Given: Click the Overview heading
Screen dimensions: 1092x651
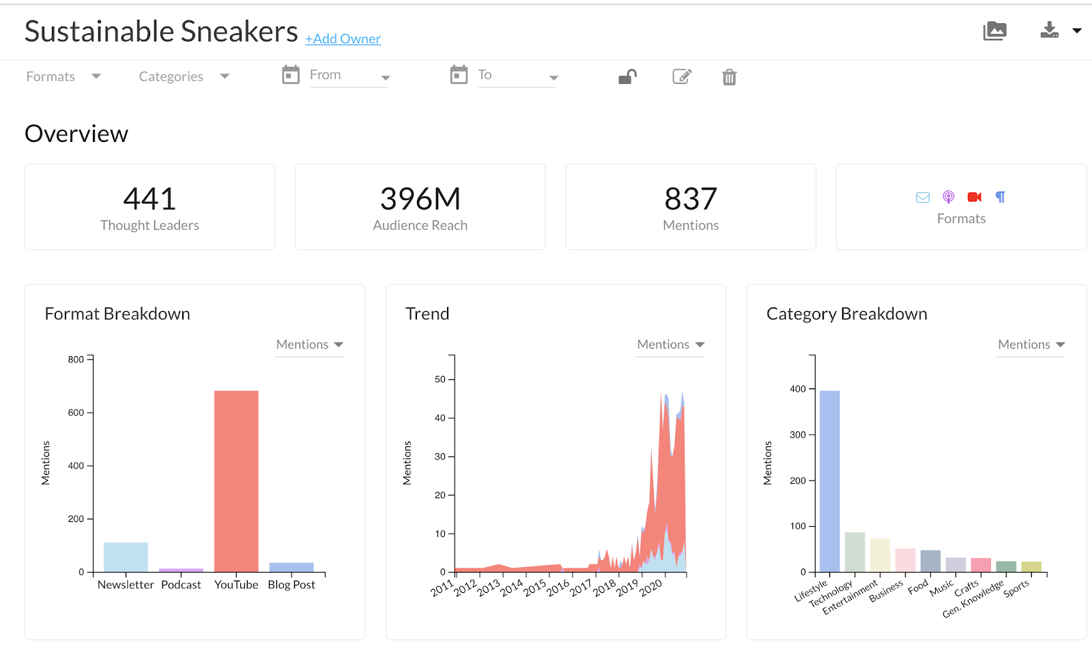Looking at the screenshot, I should 76,134.
